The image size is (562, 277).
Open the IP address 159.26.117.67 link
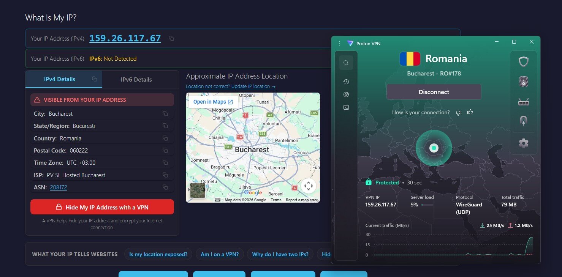click(125, 38)
